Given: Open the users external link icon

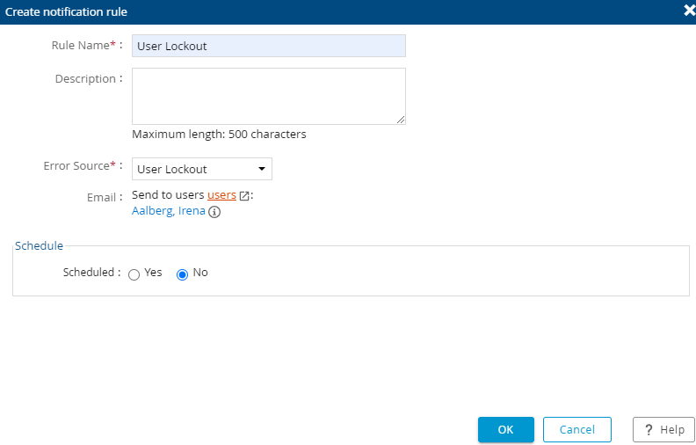Looking at the screenshot, I should click(244, 195).
